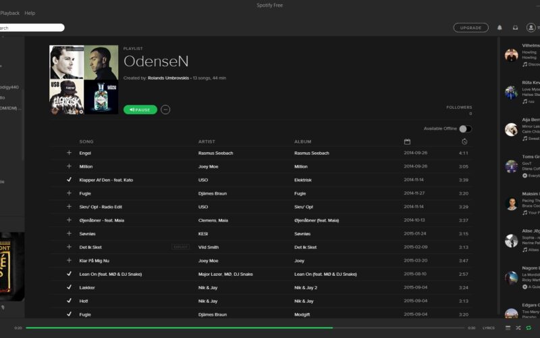Sort by the ARTIST column header
The image size is (540, 338).
click(x=207, y=142)
